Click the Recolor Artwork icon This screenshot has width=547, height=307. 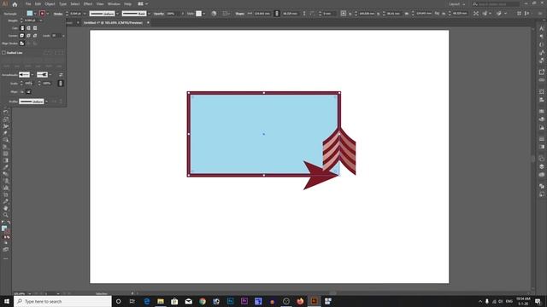click(x=214, y=14)
